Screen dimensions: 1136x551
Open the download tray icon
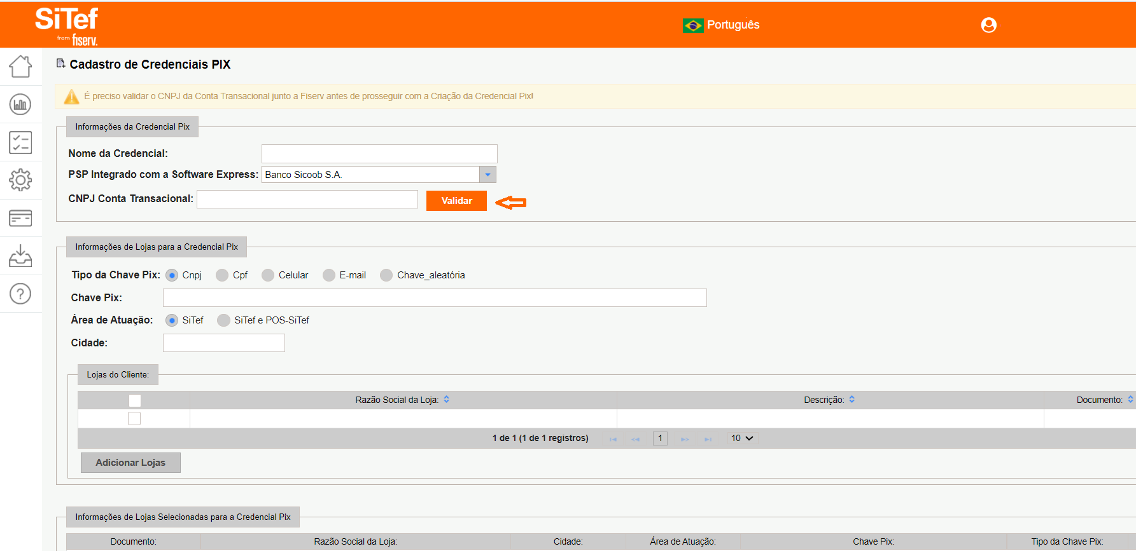[20, 255]
